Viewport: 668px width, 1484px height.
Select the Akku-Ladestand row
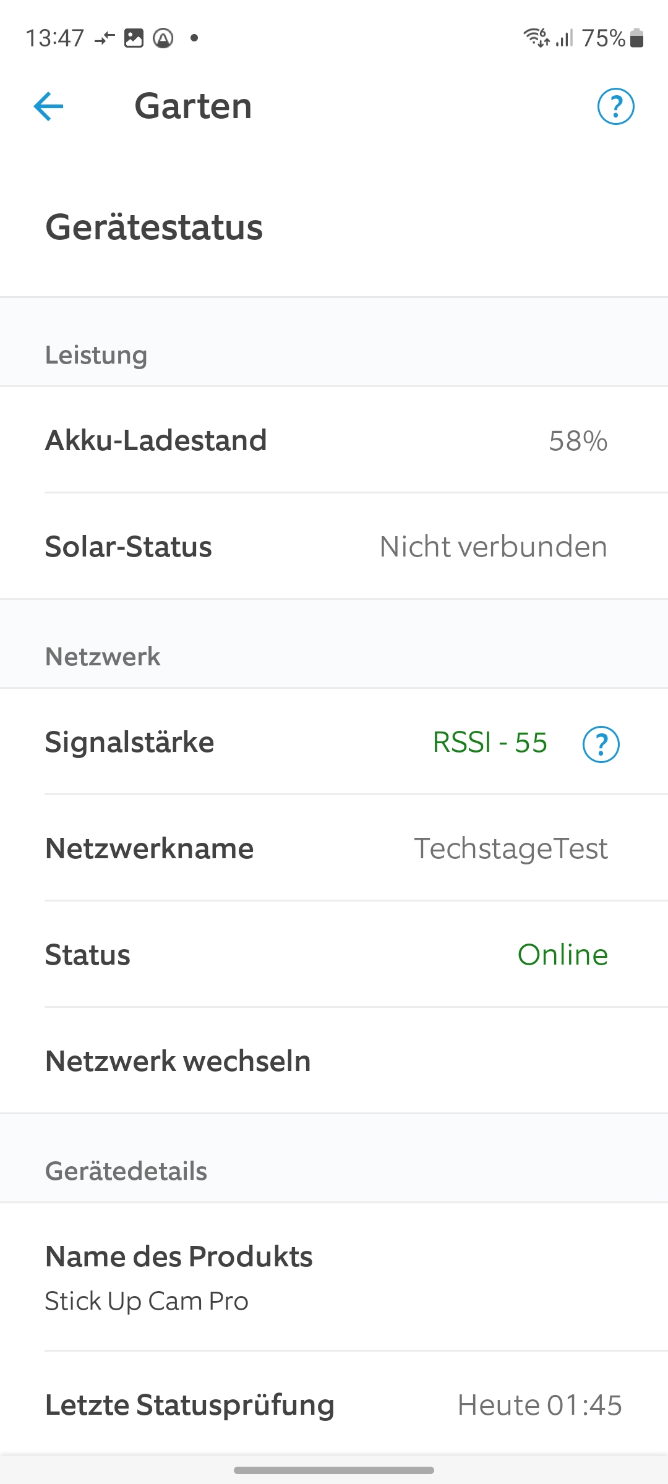point(334,440)
